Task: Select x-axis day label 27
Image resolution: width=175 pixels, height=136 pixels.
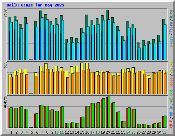Action: (x=144, y=132)
